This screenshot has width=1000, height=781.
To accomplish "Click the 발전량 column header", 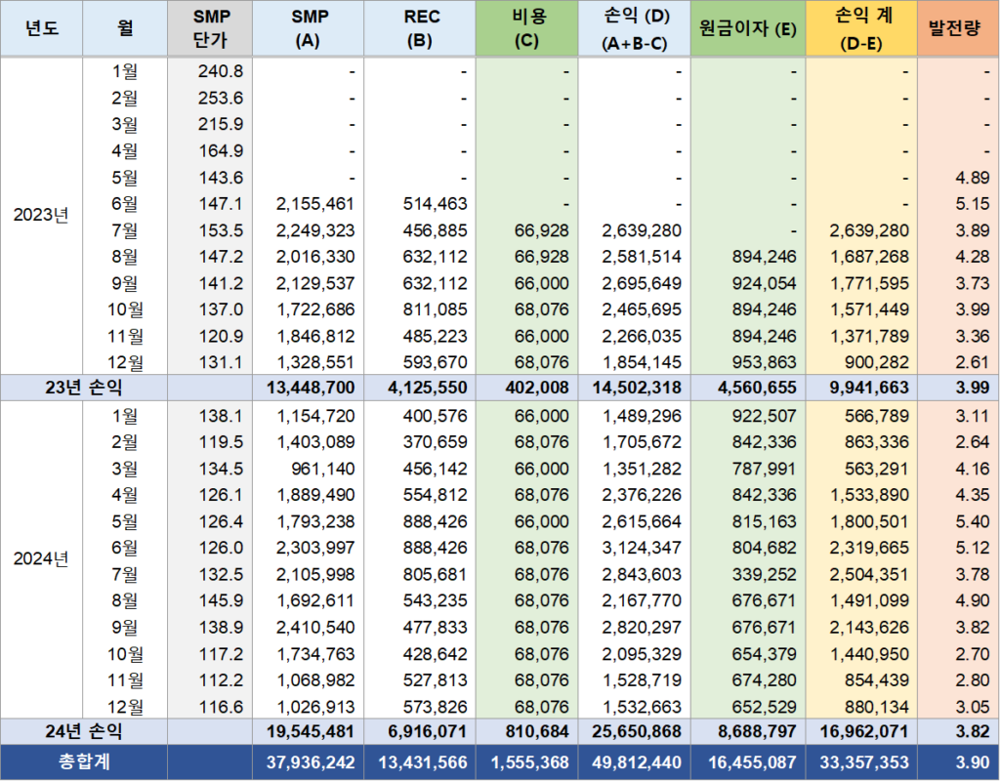I will (958, 28).
